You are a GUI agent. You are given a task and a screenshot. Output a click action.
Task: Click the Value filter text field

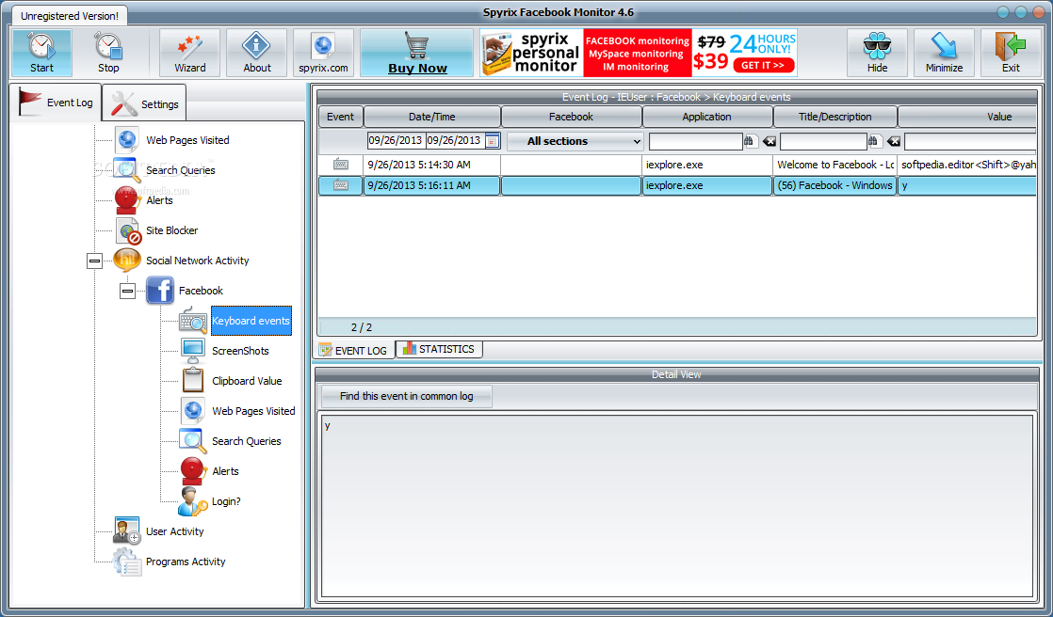tap(970, 141)
